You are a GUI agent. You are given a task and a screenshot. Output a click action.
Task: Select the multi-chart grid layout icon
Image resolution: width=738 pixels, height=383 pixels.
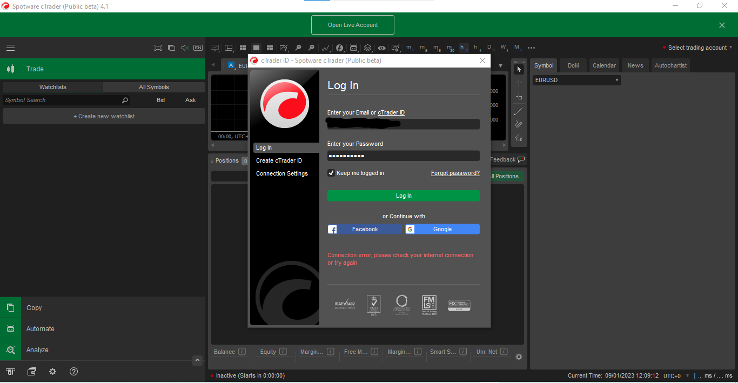[x=243, y=48]
